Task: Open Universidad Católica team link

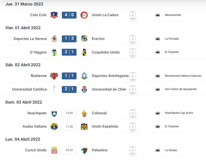Action: coord(29,89)
